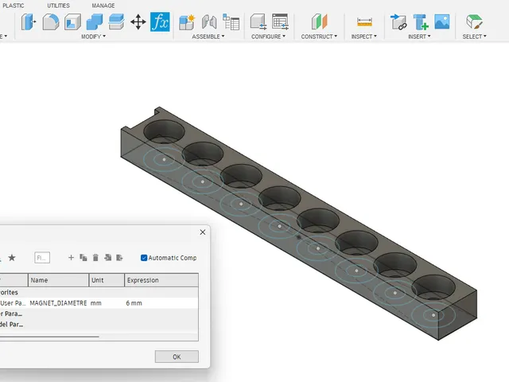
Task: Click the Insert McMaster-Carr Component icon
Action: [421, 22]
